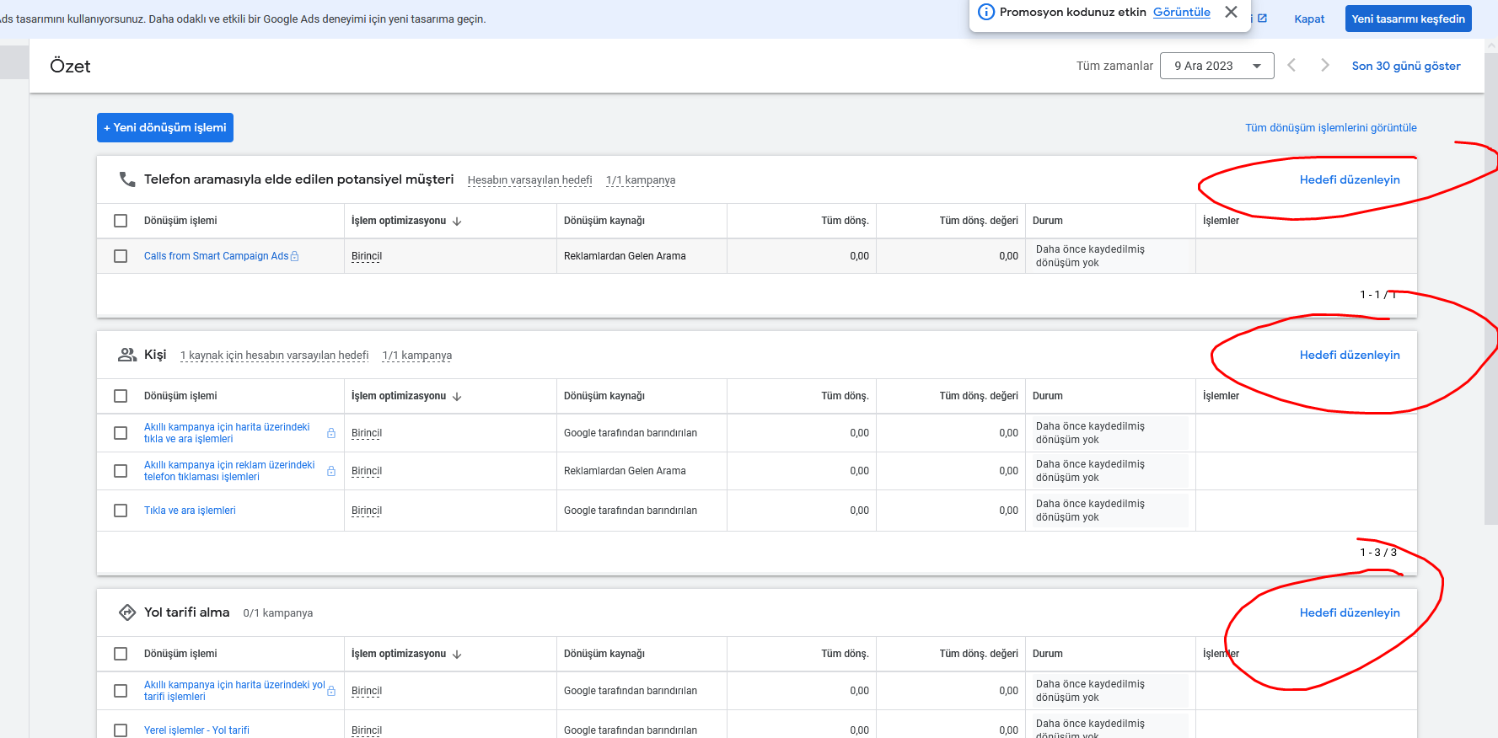1498x738 pixels.
Task: Select all rows in Telefon aramasıyla table header
Action: pos(121,221)
